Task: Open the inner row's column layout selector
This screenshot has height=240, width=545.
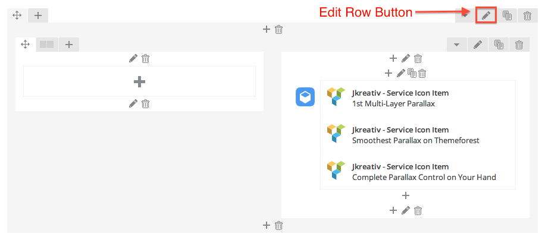Action: pyautogui.click(x=47, y=44)
